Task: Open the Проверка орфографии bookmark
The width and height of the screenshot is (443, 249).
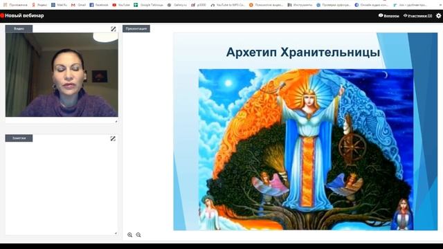Action: [334, 5]
